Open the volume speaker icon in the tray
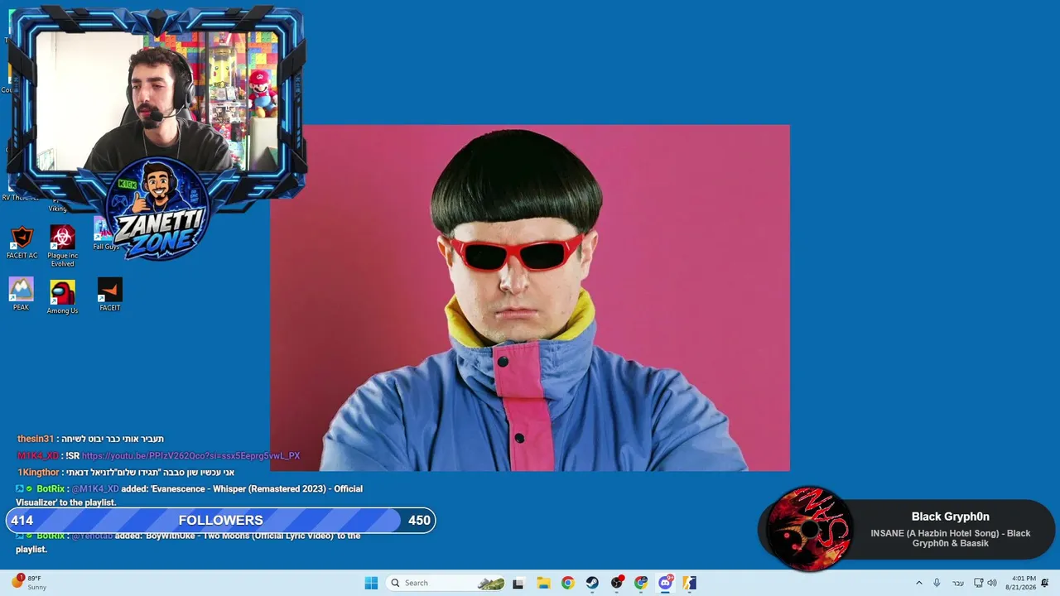Screen dimensions: 1060x596 coord(992,583)
